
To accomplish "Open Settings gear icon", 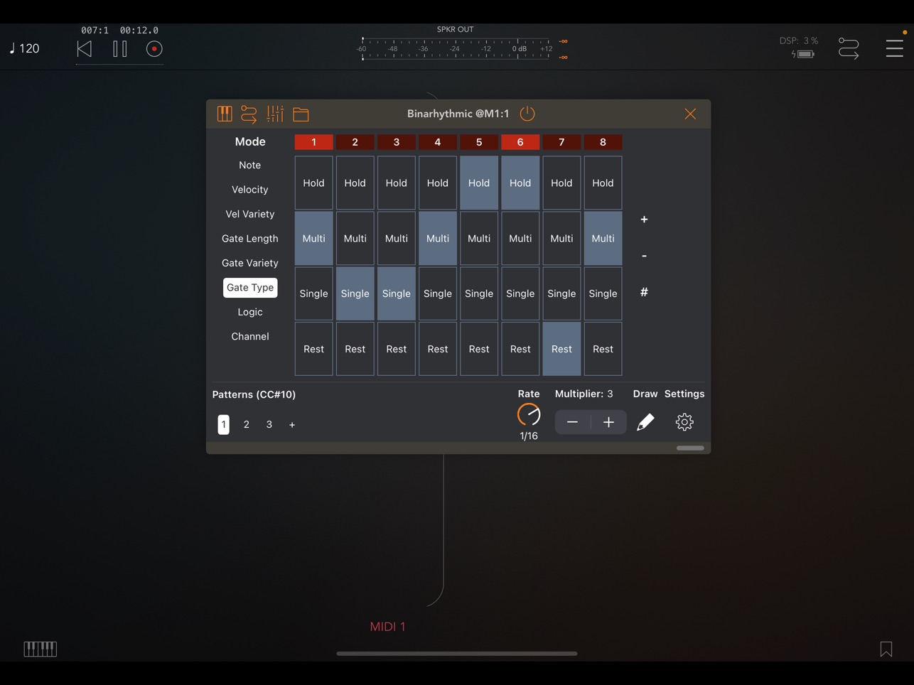I will point(684,422).
